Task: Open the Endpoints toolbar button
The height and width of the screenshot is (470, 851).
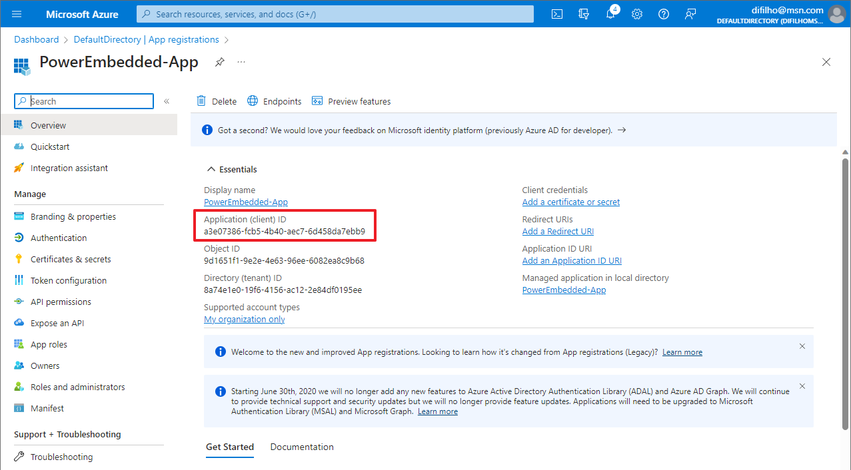Action: click(275, 101)
